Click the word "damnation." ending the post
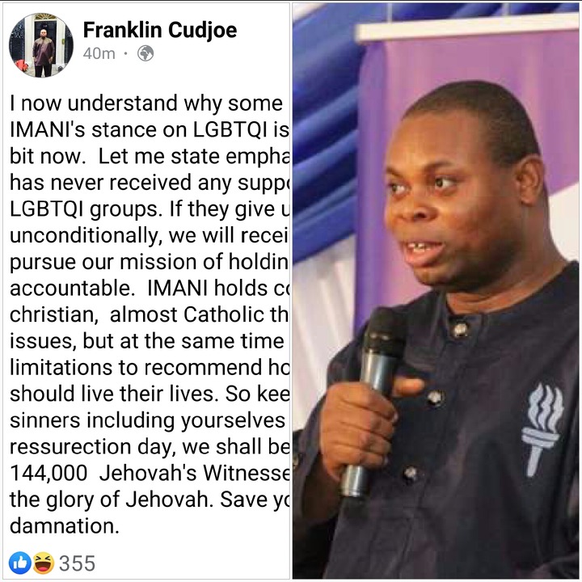 (x=65, y=526)
